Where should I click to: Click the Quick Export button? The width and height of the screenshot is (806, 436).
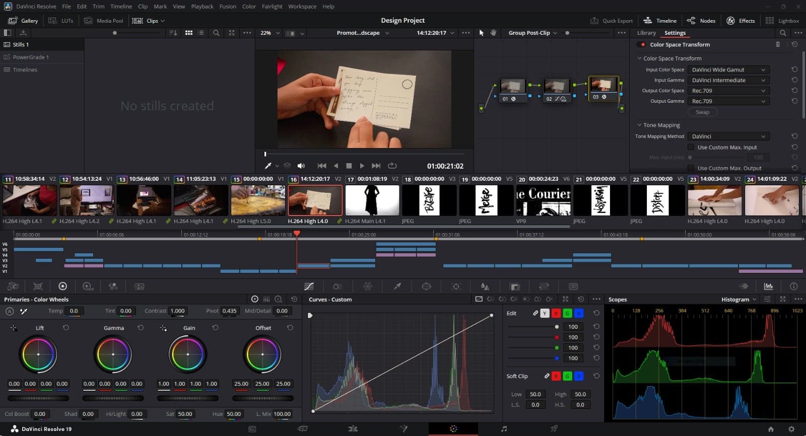[612, 21]
